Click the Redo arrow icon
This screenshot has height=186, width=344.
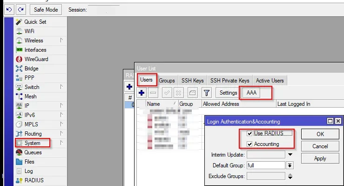21,10
